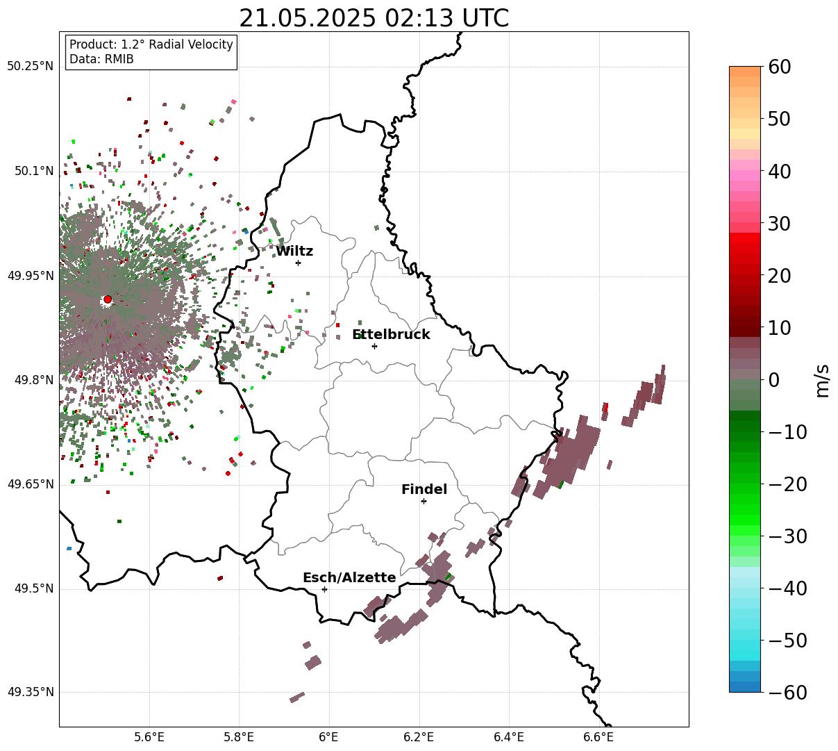The height and width of the screenshot is (751, 838).
Task: Click the 5.6°E longitude label
Action: pos(149,737)
